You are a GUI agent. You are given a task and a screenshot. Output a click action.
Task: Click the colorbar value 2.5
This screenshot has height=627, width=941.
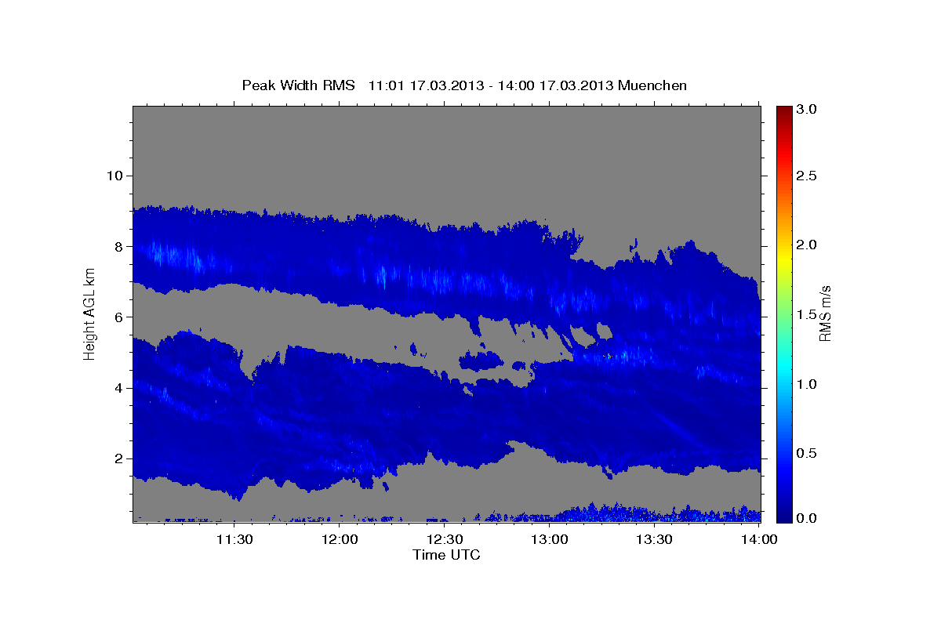coord(807,176)
